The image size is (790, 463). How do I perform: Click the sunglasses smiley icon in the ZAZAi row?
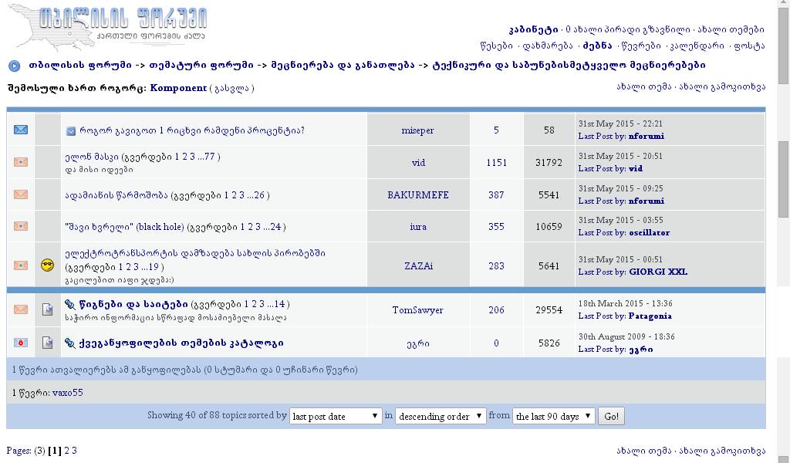47,265
